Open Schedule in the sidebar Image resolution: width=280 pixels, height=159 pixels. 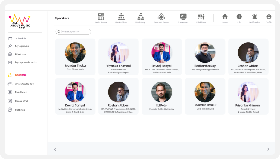point(20,38)
